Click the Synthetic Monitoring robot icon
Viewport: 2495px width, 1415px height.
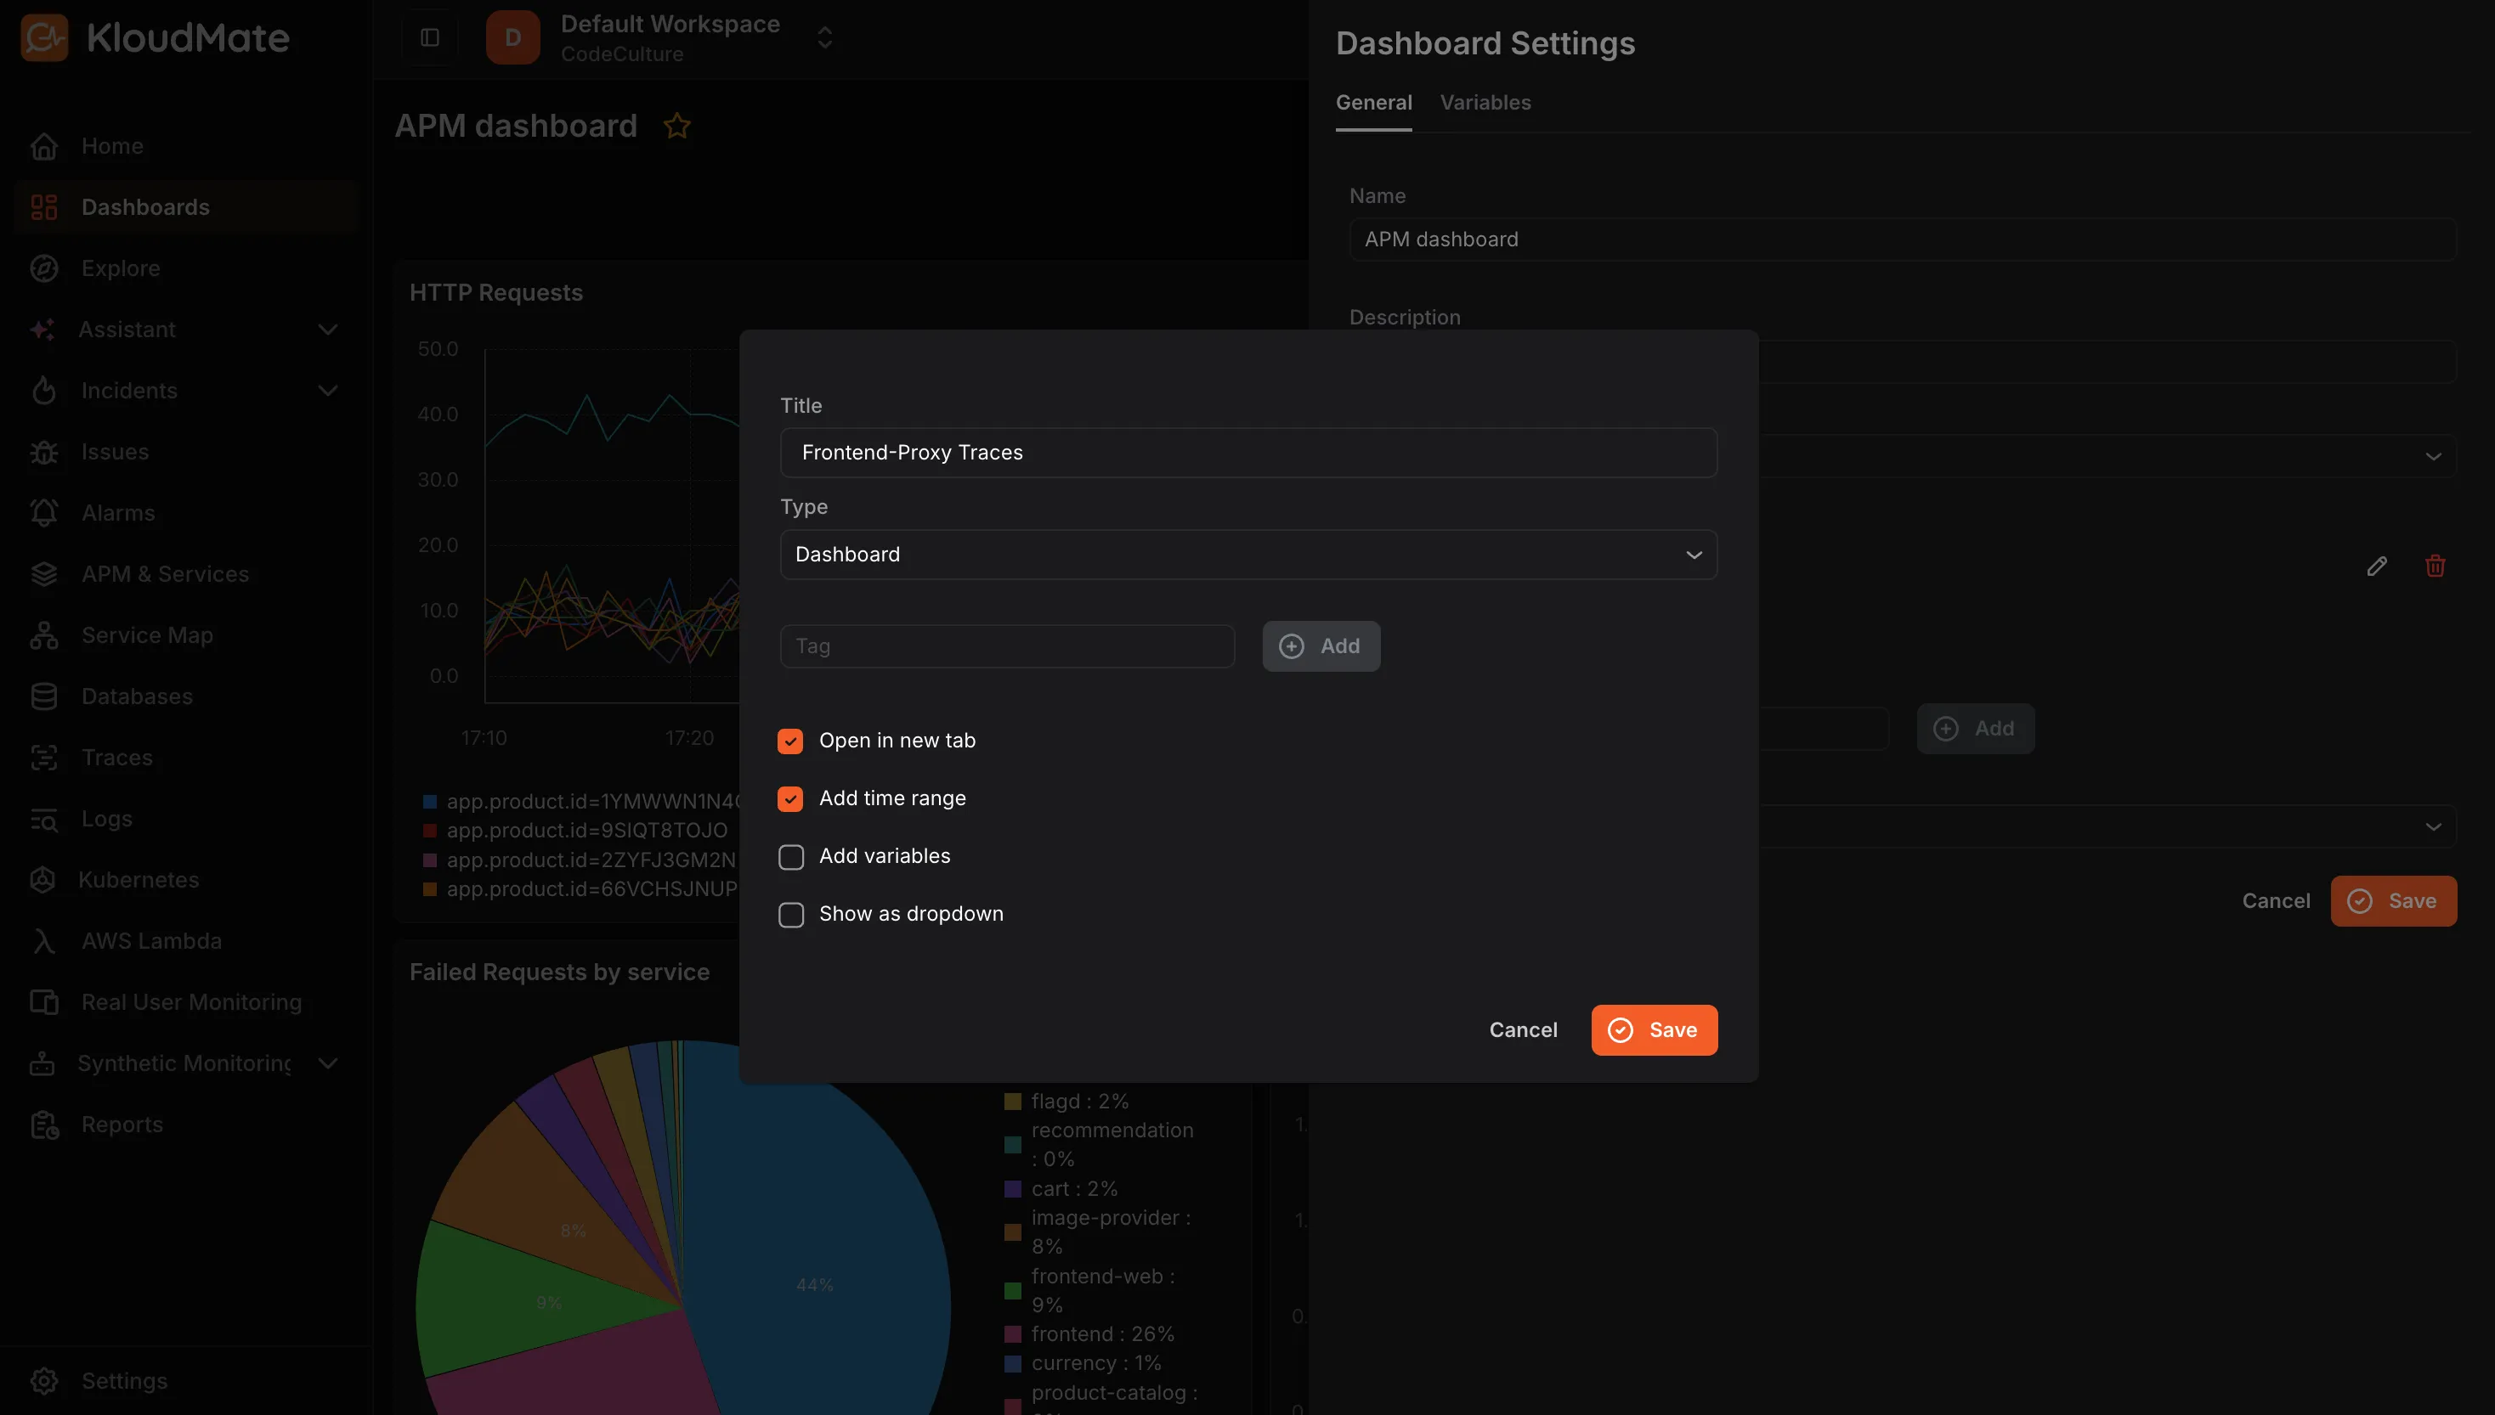[42, 1064]
